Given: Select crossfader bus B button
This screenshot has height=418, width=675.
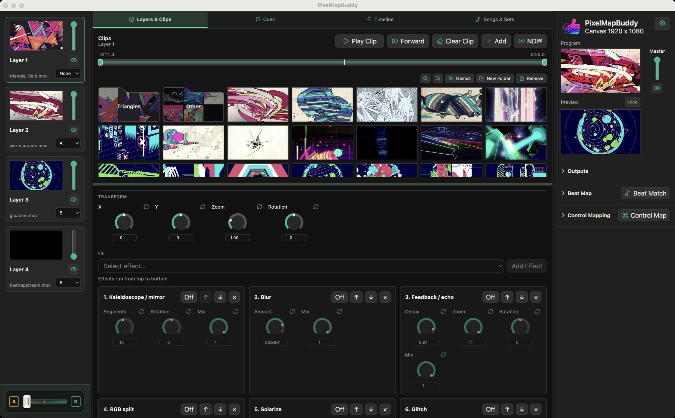Looking at the screenshot, I should coord(75,402).
